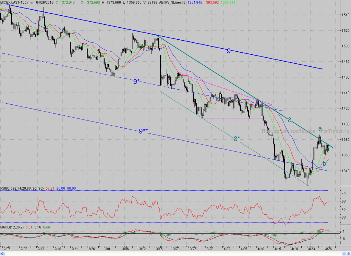The image size is (351, 256).
Task: Select the 2/13 date marker on time axis
Action: point(41,248)
